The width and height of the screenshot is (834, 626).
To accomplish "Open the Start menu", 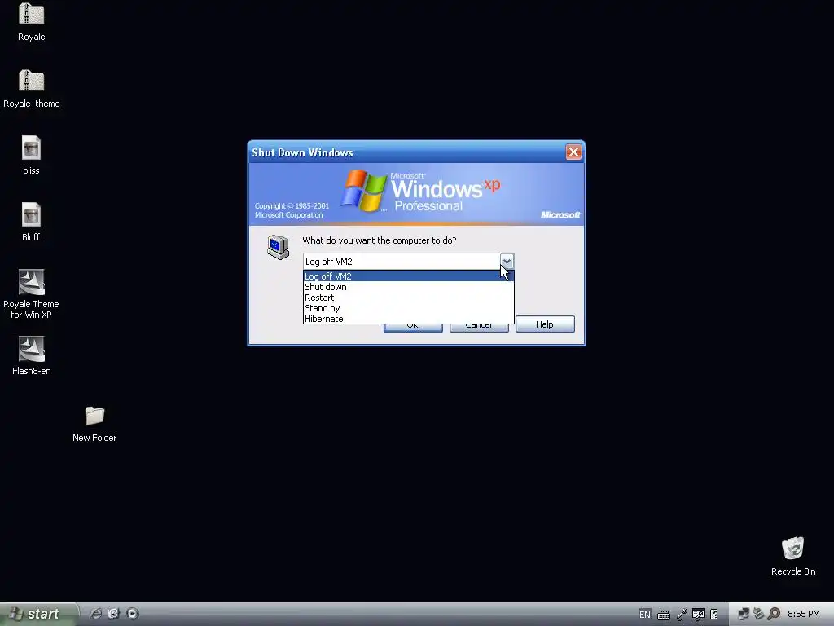I will 37,614.
